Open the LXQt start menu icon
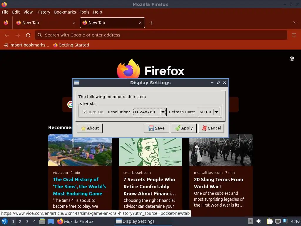This screenshot has height=226, width=301. tap(5, 222)
